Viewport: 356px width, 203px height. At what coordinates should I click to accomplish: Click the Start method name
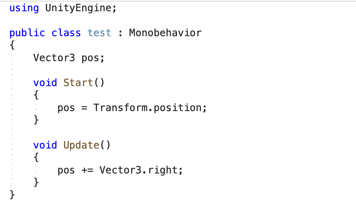click(78, 83)
